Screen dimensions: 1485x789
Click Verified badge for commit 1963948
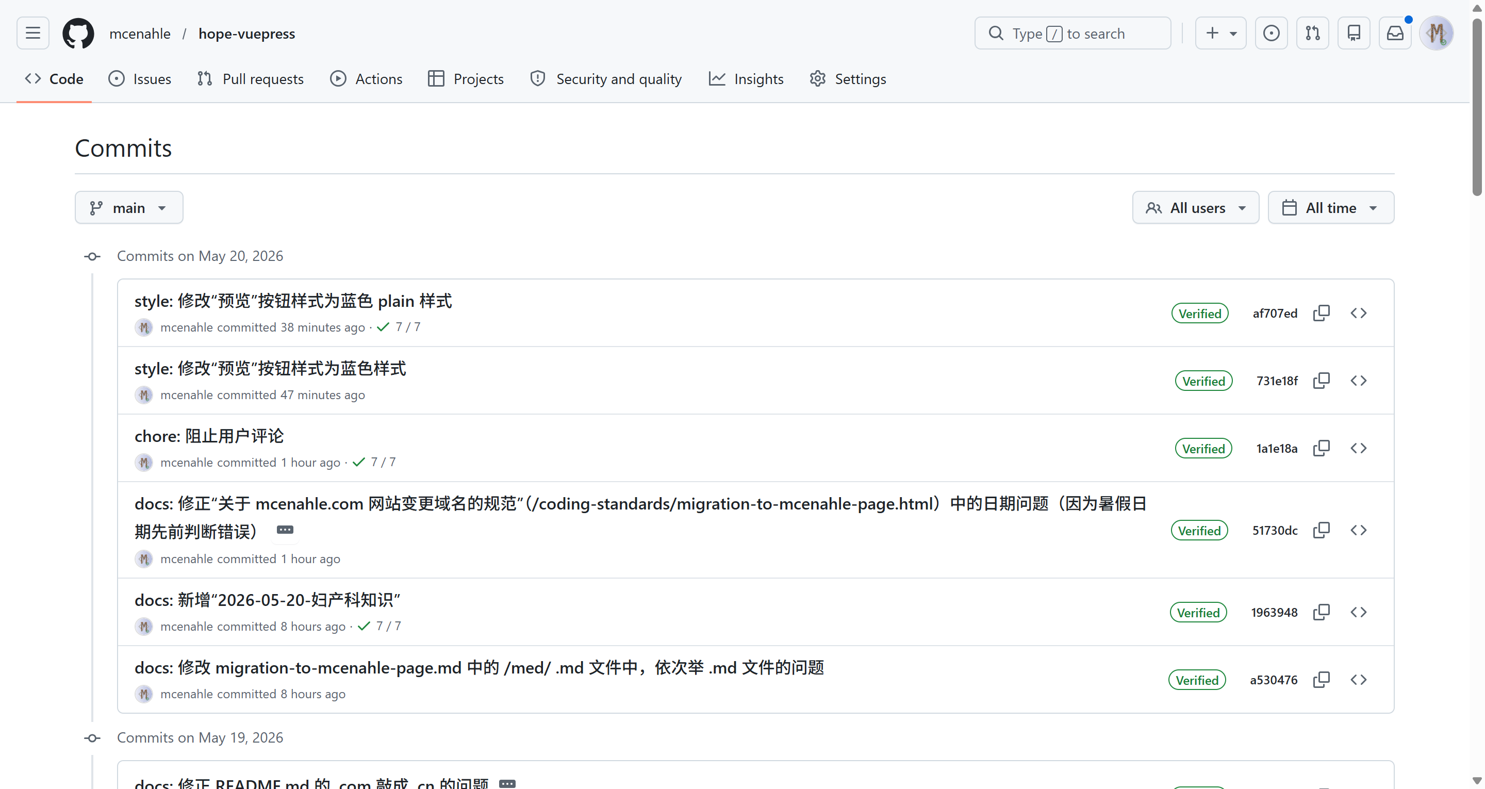[1198, 612]
